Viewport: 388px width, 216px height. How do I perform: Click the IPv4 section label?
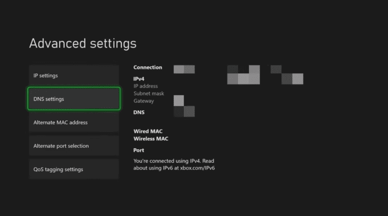(x=139, y=79)
